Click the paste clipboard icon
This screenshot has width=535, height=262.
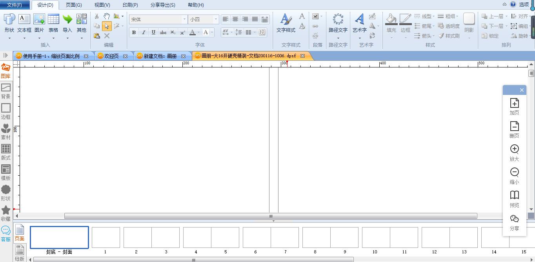pyautogui.click(x=97, y=36)
